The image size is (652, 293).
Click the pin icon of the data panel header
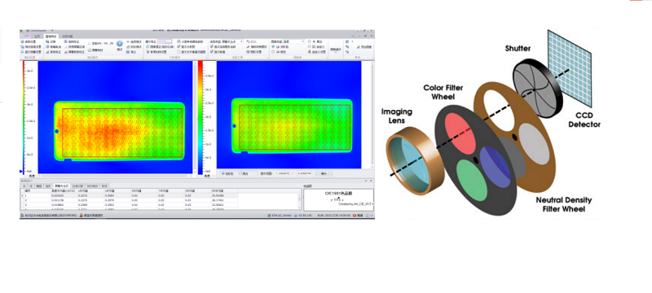[366, 181]
